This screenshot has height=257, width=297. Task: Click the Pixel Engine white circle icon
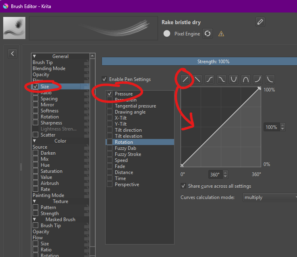[x=167, y=33]
